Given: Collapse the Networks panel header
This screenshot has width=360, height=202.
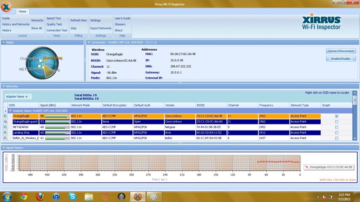Looking at the screenshot, I should pyautogui.click(x=4, y=86).
